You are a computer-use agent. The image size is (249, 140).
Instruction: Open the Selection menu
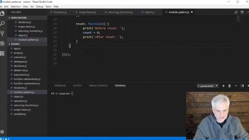[x=16, y=7]
